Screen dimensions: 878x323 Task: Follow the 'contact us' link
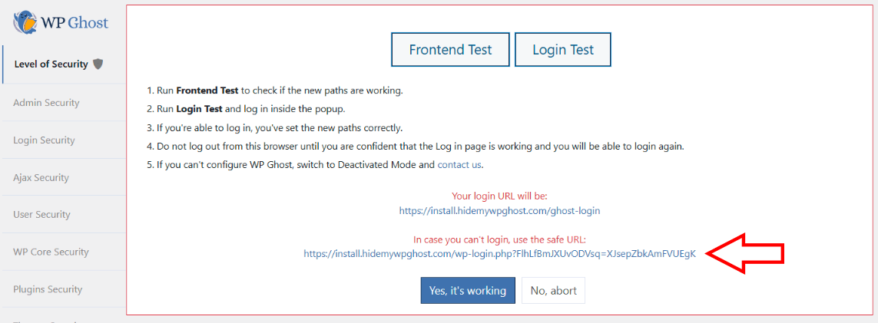click(460, 165)
